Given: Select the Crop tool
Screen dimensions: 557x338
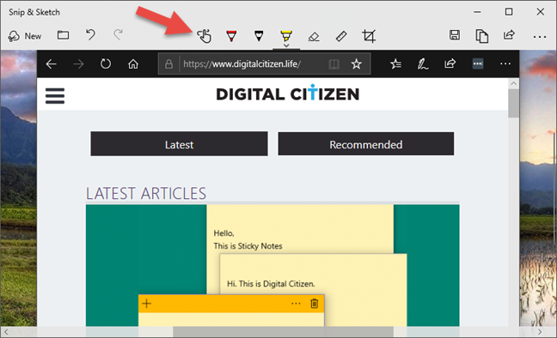Looking at the screenshot, I should click(369, 36).
